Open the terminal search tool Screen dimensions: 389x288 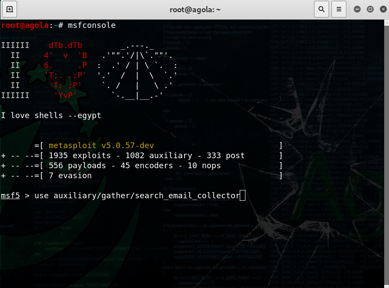click(x=322, y=10)
